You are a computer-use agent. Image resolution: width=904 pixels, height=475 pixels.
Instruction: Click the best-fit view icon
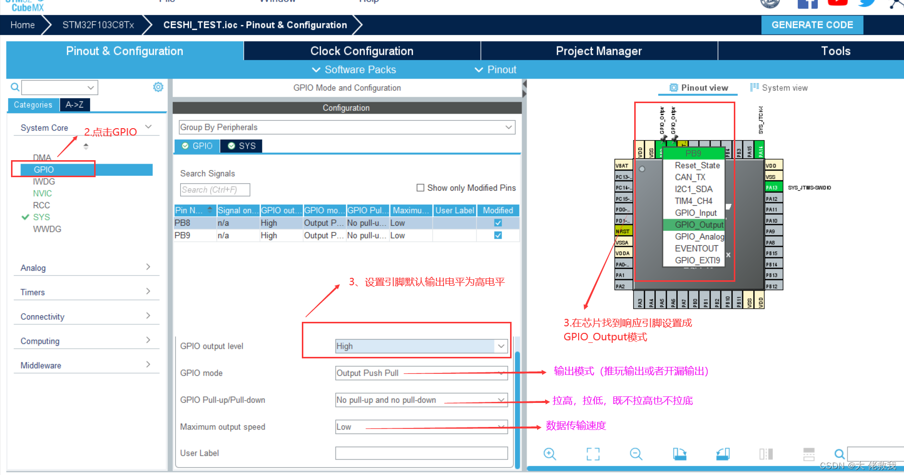click(593, 454)
